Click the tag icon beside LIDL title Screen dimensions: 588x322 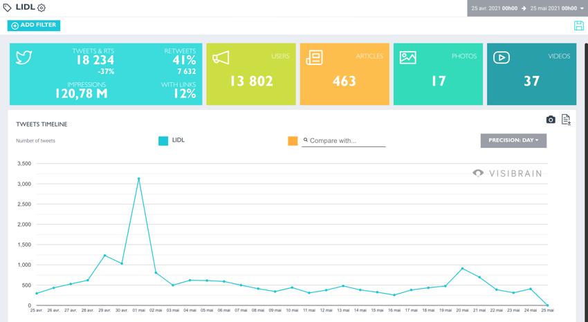click(7, 8)
